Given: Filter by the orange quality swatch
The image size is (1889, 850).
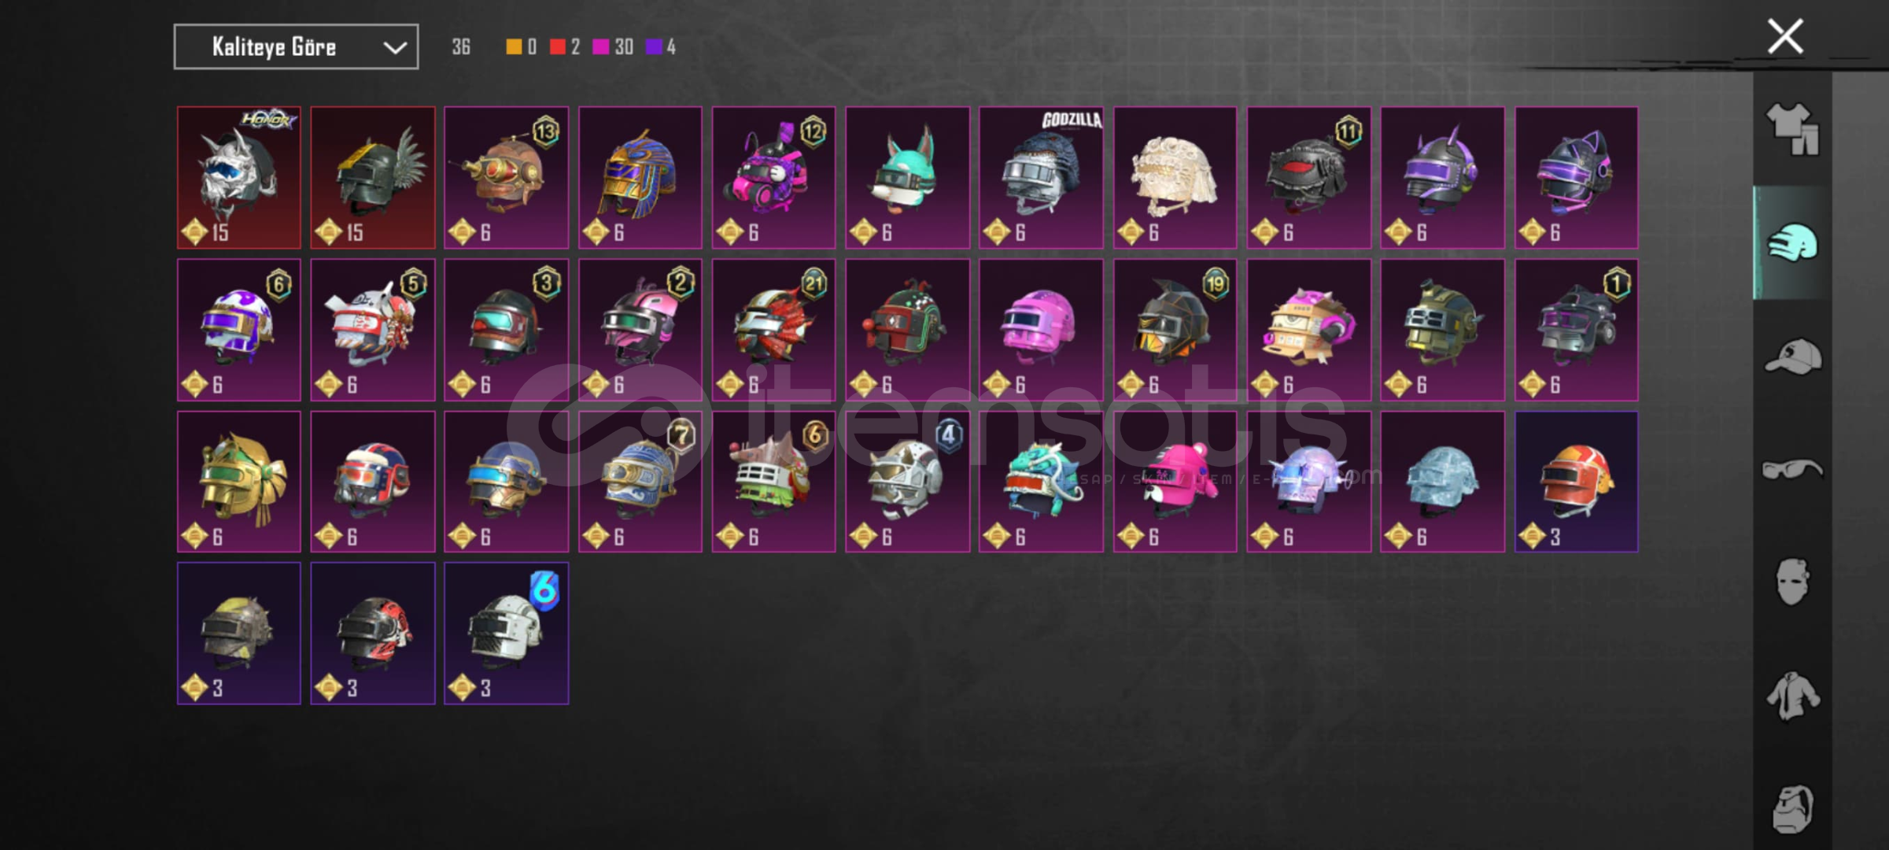Looking at the screenshot, I should click(x=521, y=47).
